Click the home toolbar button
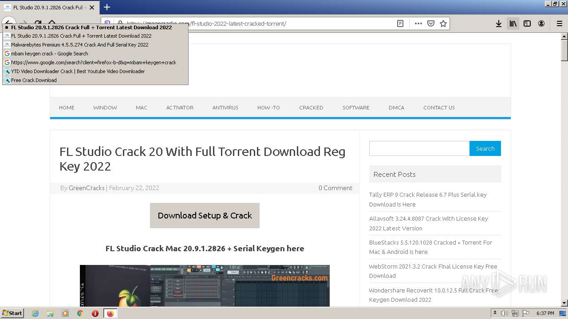 (x=52, y=23)
